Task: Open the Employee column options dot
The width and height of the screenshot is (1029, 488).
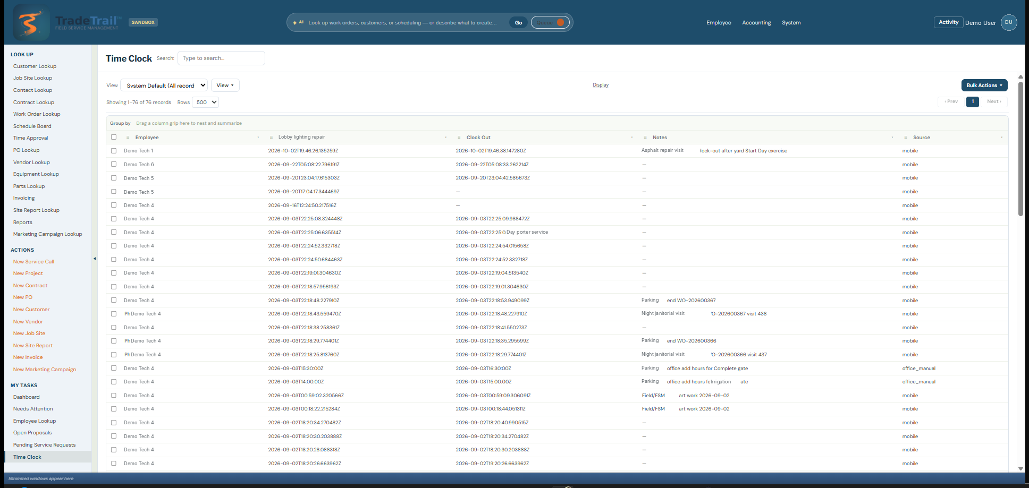Action: pyautogui.click(x=258, y=138)
